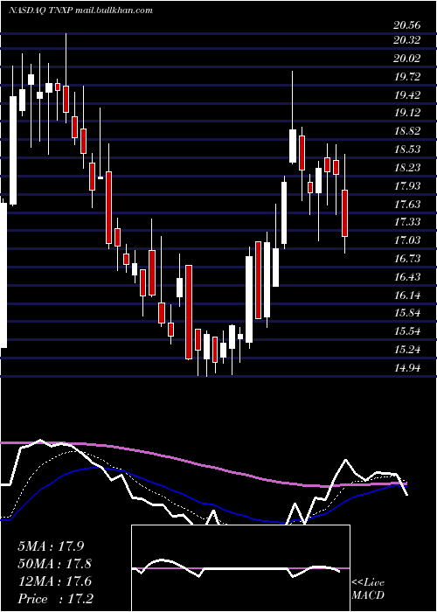Click the 15.54 price level label
The image size is (437, 612).
coord(407,331)
